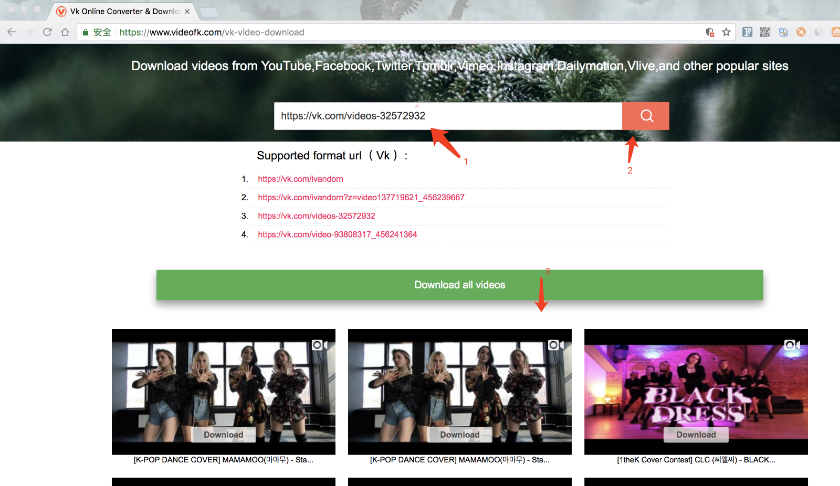
Task: Open a new browser tab
Action: pos(209,12)
